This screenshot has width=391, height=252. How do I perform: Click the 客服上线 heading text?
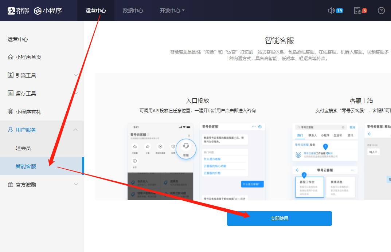(361, 101)
